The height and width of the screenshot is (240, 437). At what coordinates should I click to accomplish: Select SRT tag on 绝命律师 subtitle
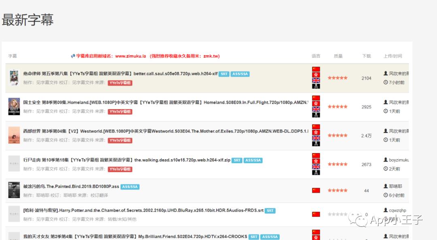224,74
